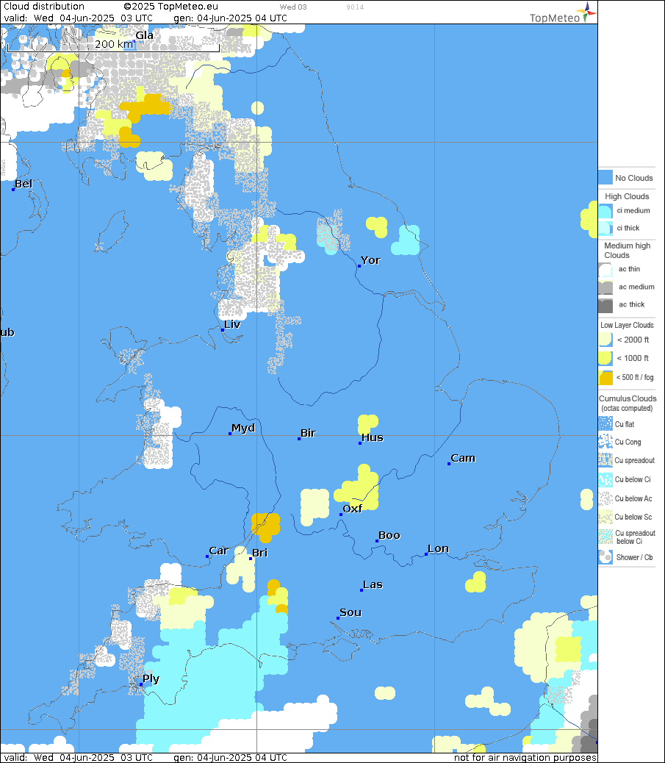Image resolution: width=665 pixels, height=763 pixels.
Task: Click the Cu Cong legend icon
Action: coord(605,442)
